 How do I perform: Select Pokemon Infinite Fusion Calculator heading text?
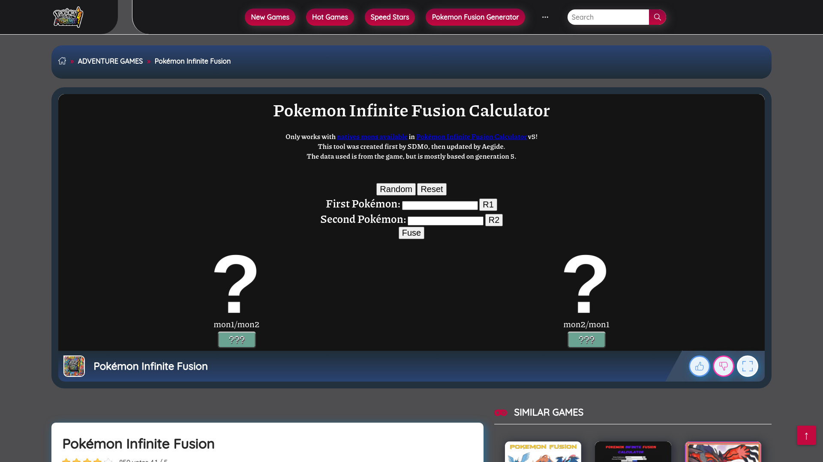[411, 110]
